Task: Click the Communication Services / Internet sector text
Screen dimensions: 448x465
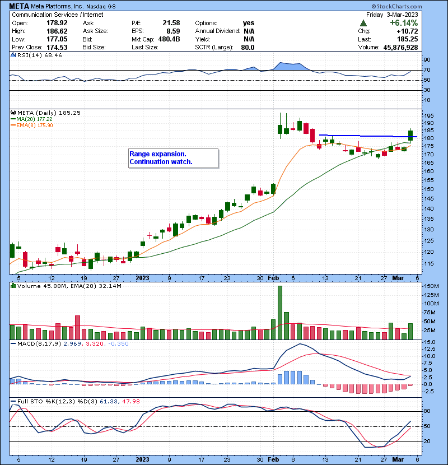Action: point(58,15)
